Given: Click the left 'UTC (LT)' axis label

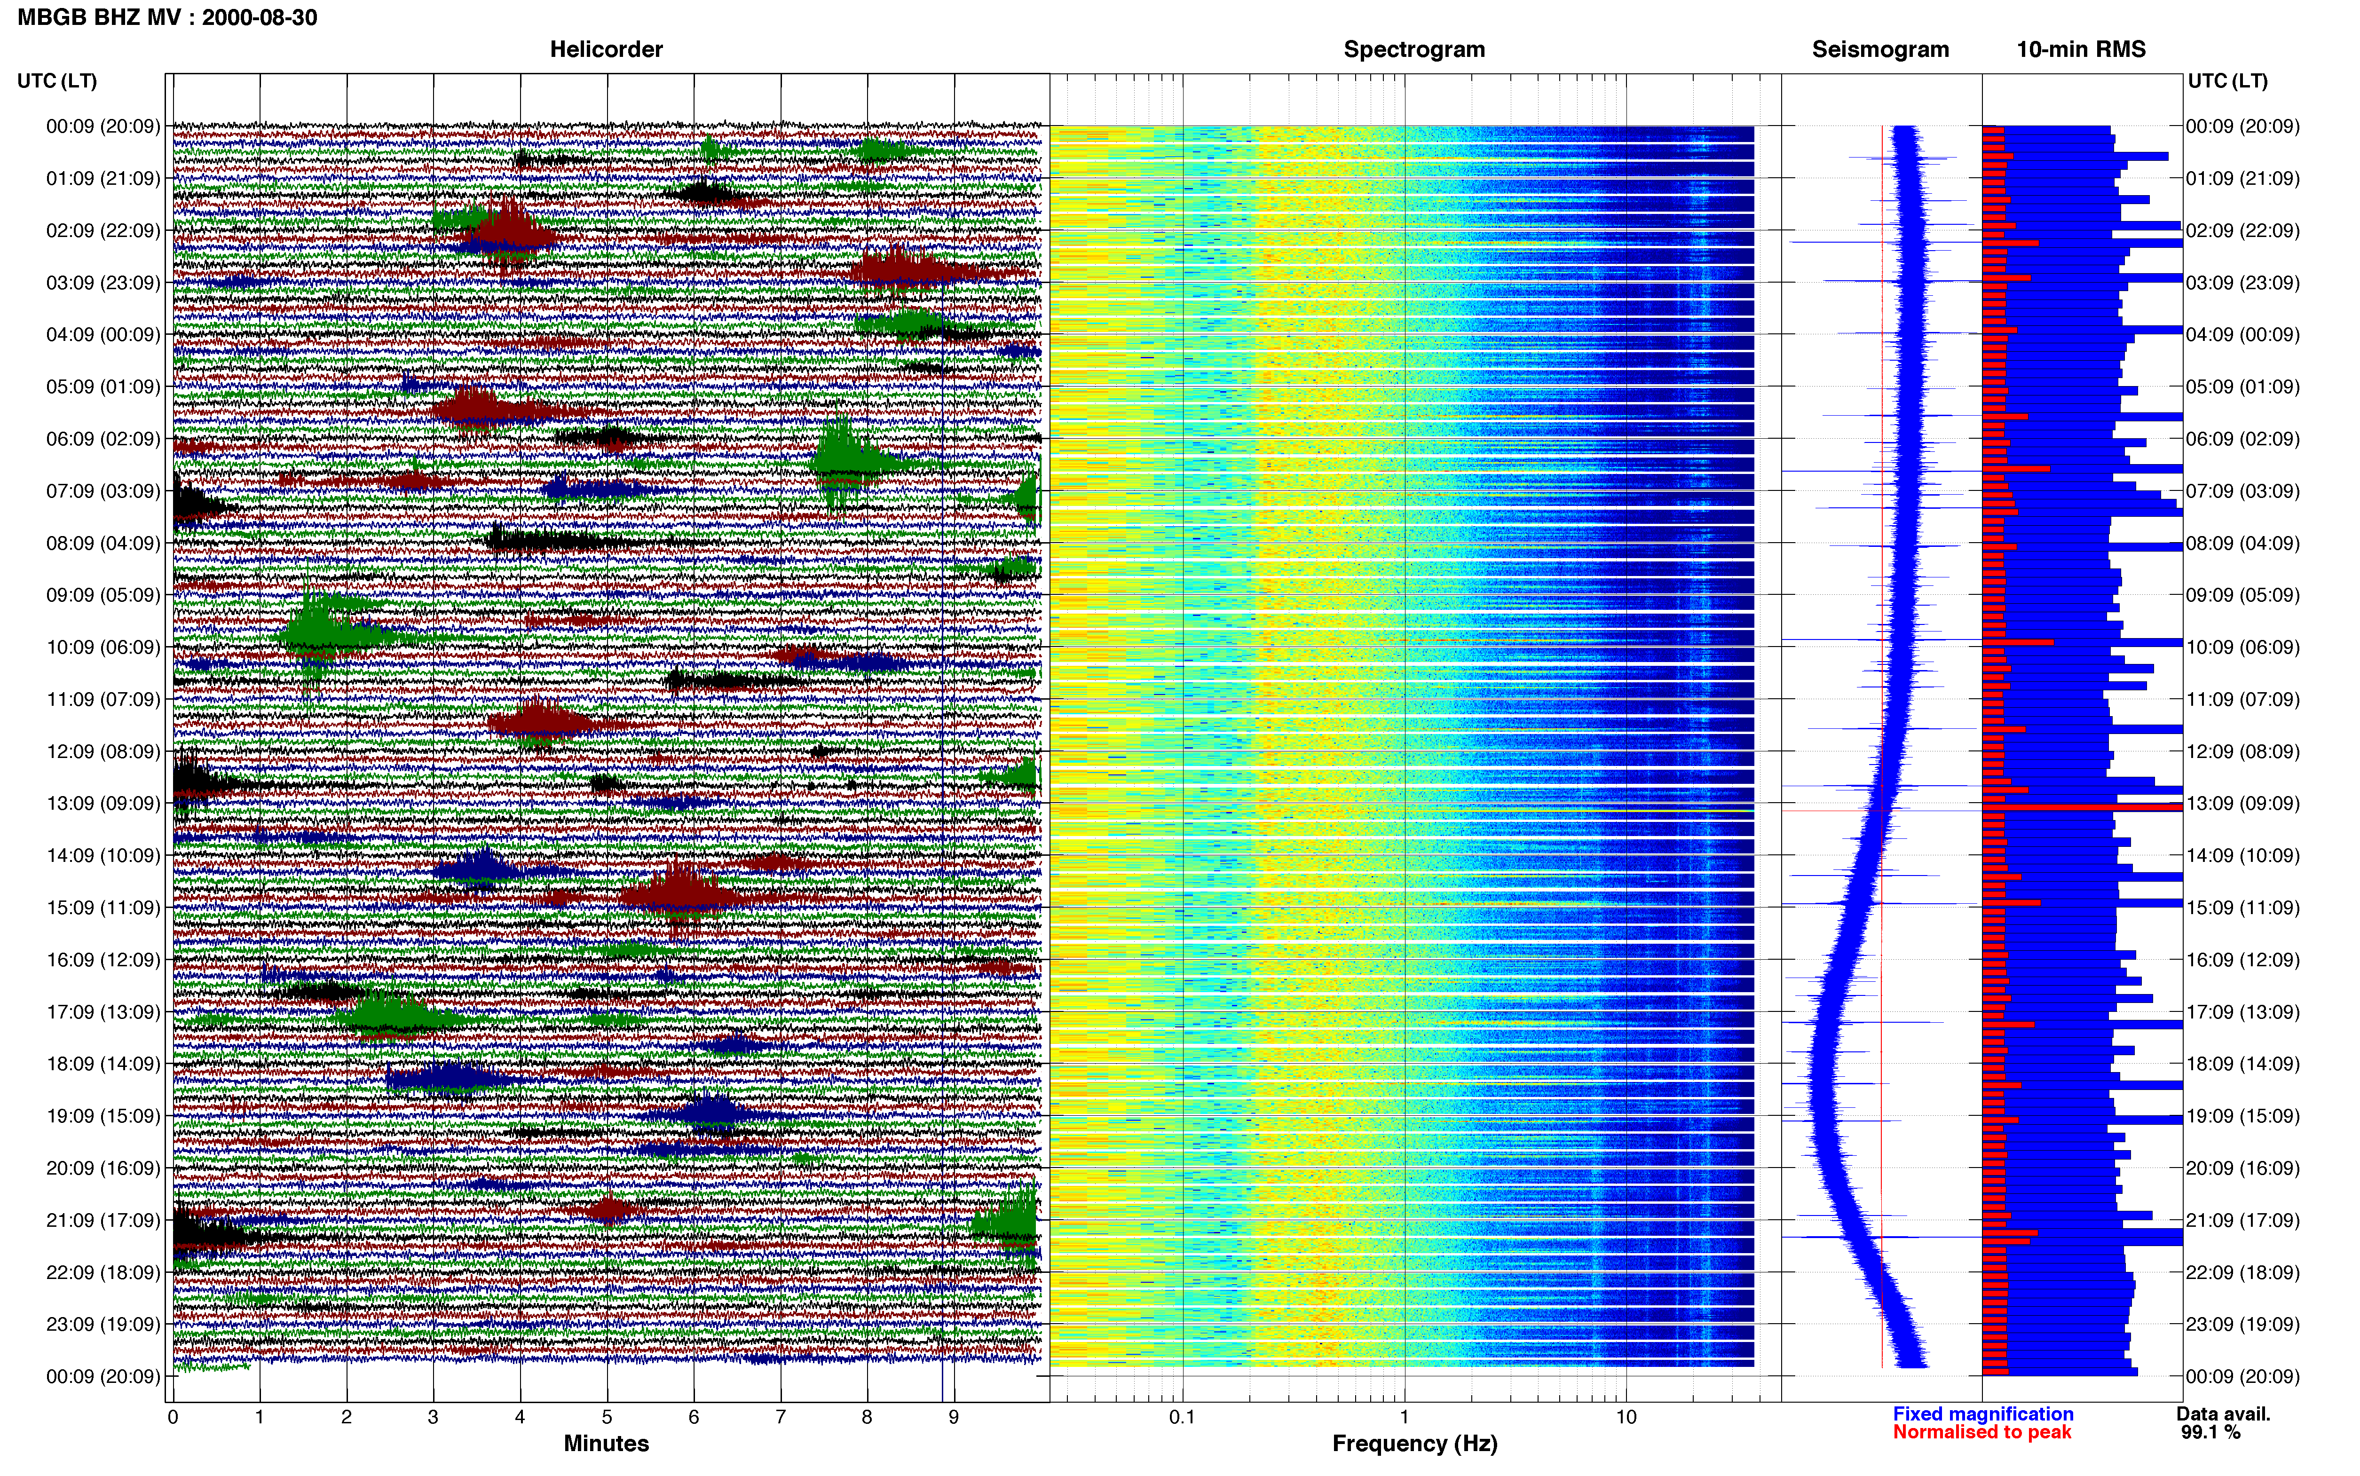Looking at the screenshot, I should pos(56,81).
